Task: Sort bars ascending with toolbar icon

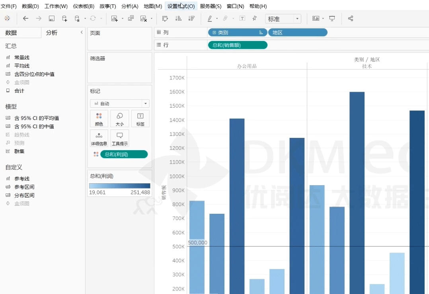Action: point(178,18)
